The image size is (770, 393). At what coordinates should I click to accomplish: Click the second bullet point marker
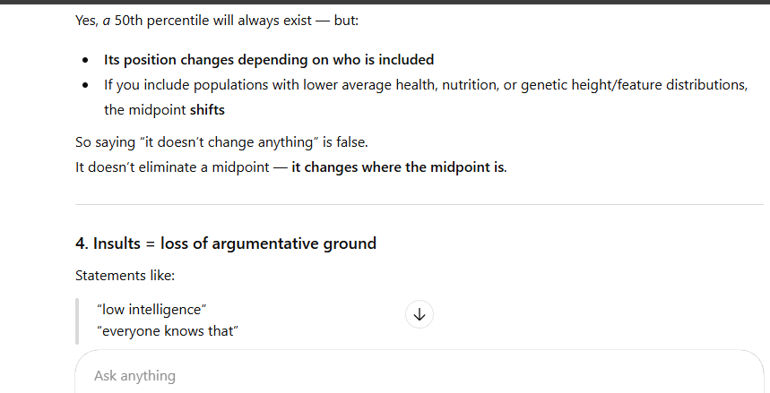coord(86,85)
